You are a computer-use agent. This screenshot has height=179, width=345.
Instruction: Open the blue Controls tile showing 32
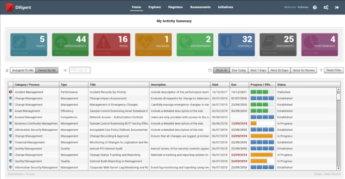click(x=236, y=44)
